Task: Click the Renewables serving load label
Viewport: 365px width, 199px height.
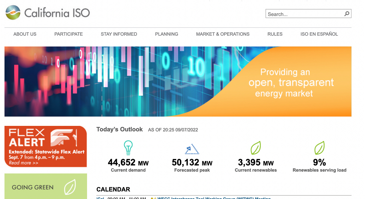Action: [319, 170]
